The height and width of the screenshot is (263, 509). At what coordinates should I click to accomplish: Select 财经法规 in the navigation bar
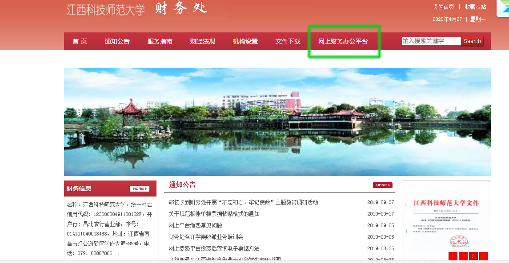coord(203,41)
